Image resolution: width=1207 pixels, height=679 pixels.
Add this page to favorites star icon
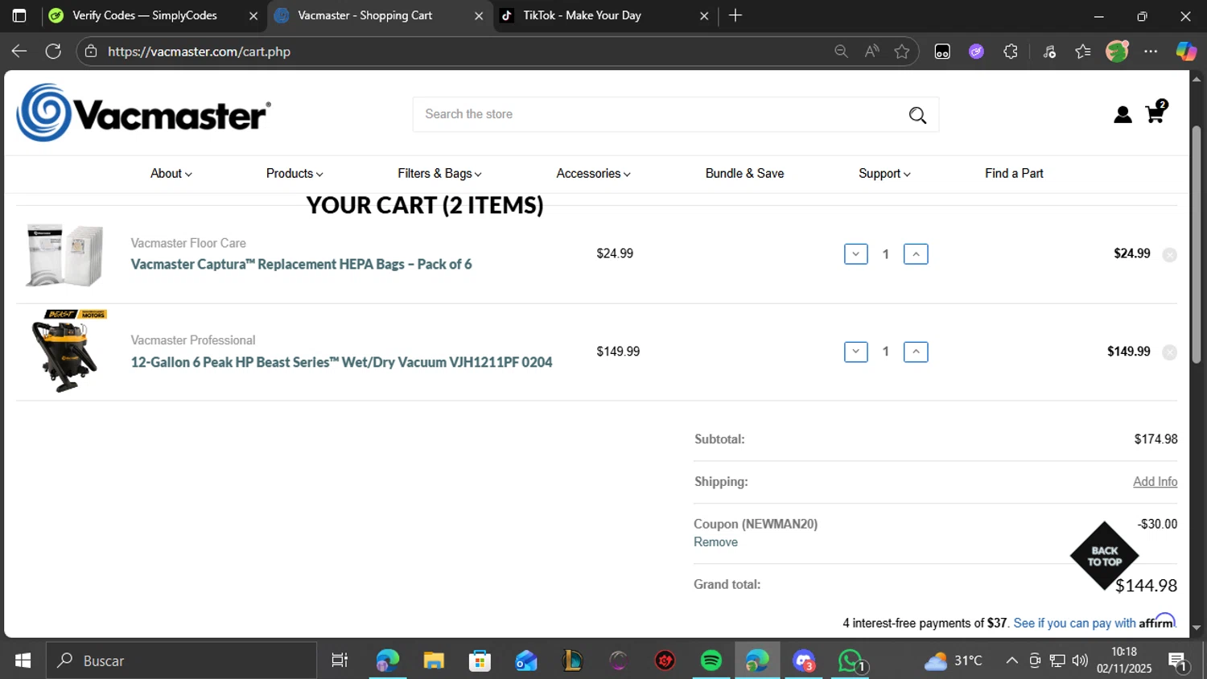coord(902,51)
